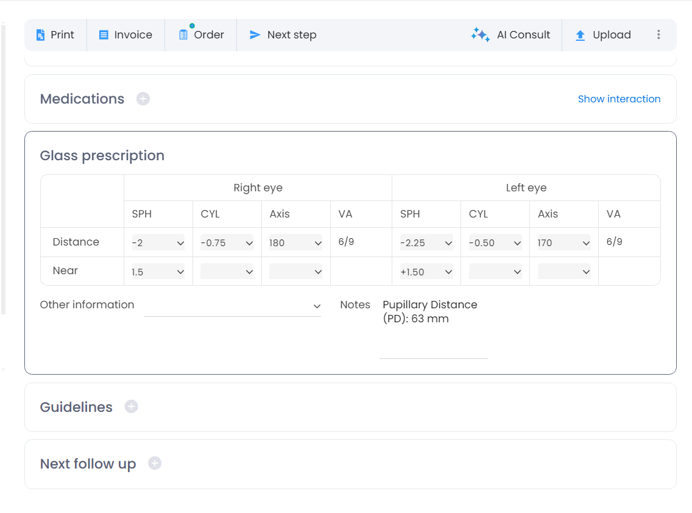Viewport: 692px width, 513px height.
Task: Click the Next step button label
Action: (x=291, y=35)
